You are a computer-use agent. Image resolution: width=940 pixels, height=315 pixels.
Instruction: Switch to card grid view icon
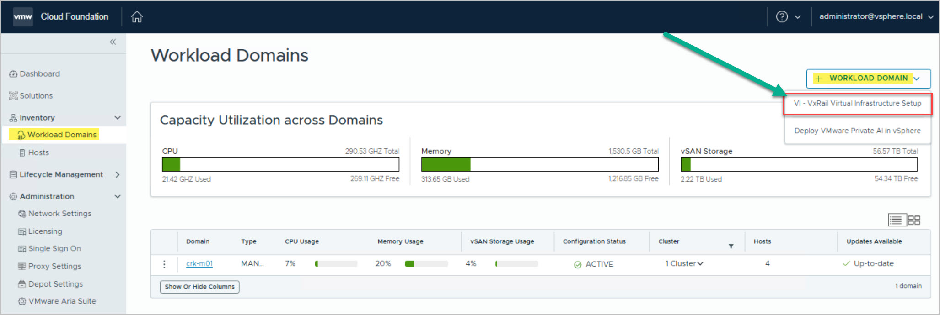coord(914,220)
